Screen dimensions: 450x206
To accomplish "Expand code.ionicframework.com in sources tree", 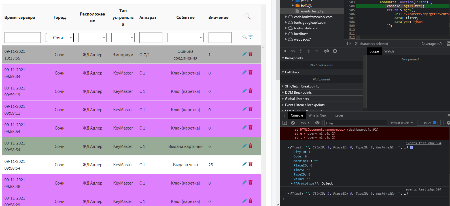I will [286, 17].
